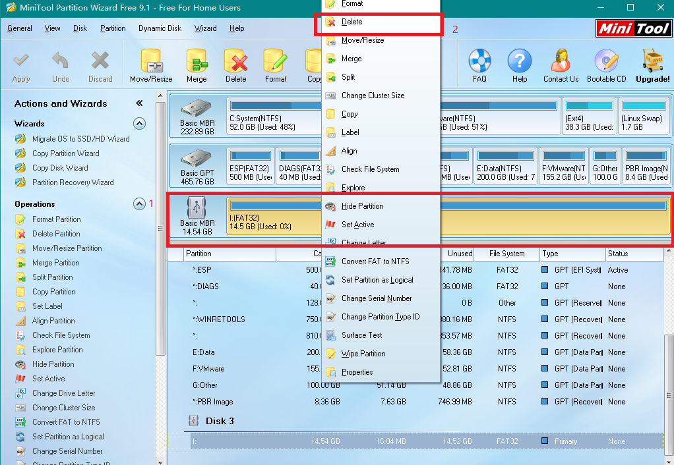Viewport: 674px width, 465px height.
Task: Select the Linux Swap partition block
Action: point(644,115)
